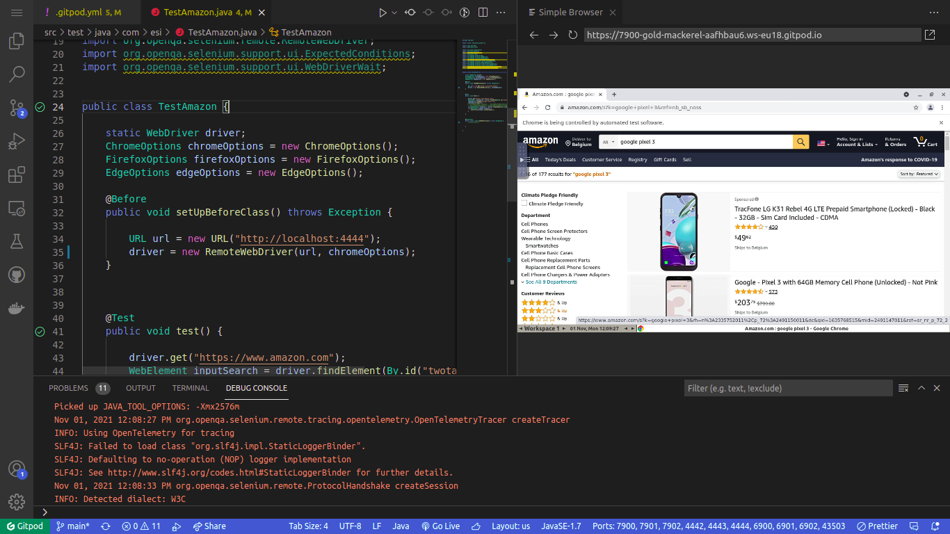The width and height of the screenshot is (950, 534).
Task: Open the Accounts menu in activity bar
Action: [17, 469]
